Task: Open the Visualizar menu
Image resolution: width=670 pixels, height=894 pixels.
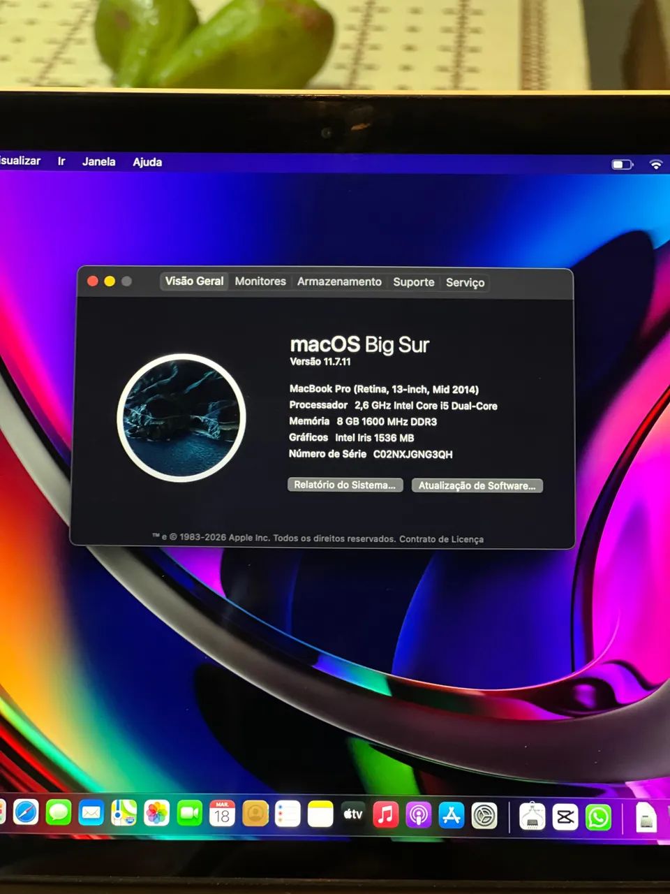Action: tap(20, 161)
